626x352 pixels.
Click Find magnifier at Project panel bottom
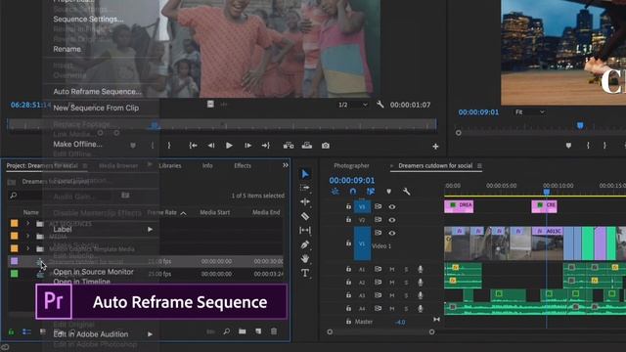point(226,331)
